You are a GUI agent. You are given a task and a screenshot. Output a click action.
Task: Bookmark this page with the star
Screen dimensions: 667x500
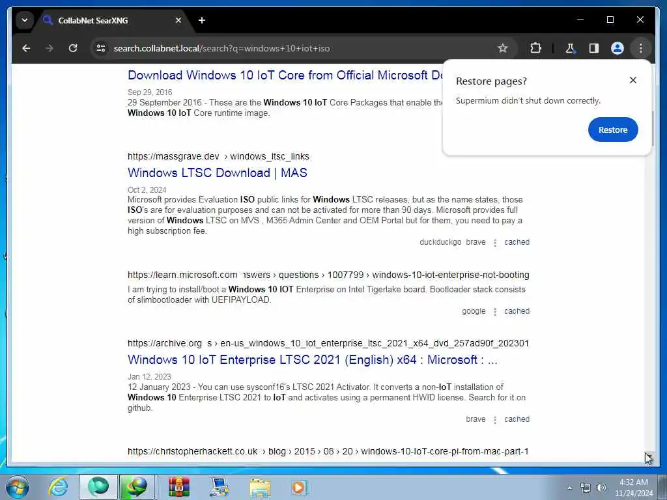pos(502,48)
